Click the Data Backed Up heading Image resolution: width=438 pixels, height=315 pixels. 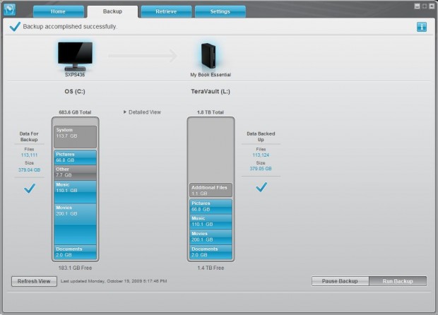point(261,136)
